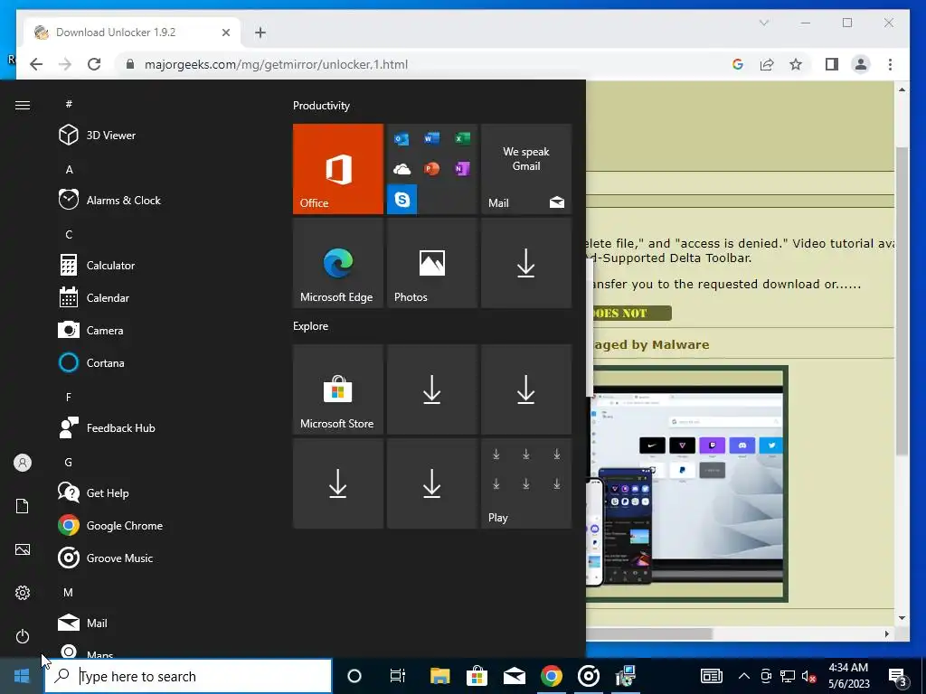This screenshot has height=694, width=926.
Task: Open Chrome tab search dropdown arrow
Action: click(763, 23)
